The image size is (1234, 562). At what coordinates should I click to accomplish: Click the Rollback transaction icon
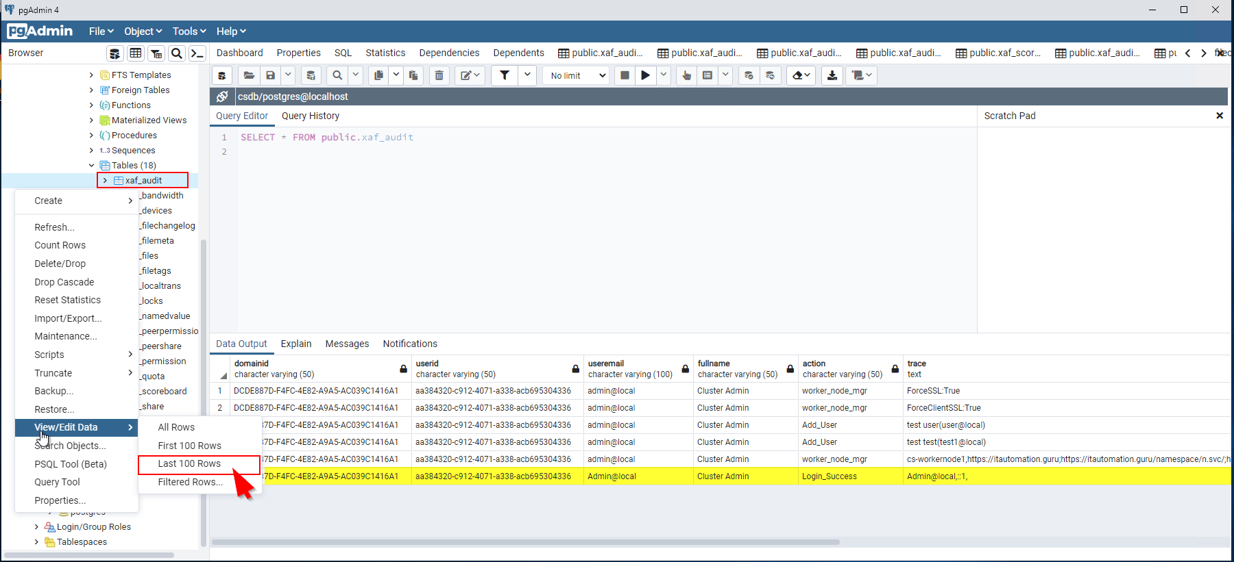771,75
